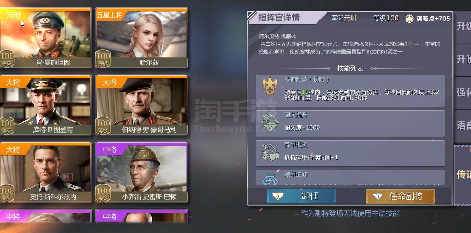Click the 装甲速修 skill icon
Image resolution: width=471 pixels, height=233 pixels.
pos(270,179)
